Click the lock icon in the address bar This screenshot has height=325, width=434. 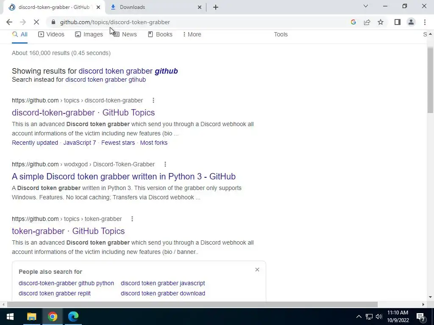coord(53,22)
